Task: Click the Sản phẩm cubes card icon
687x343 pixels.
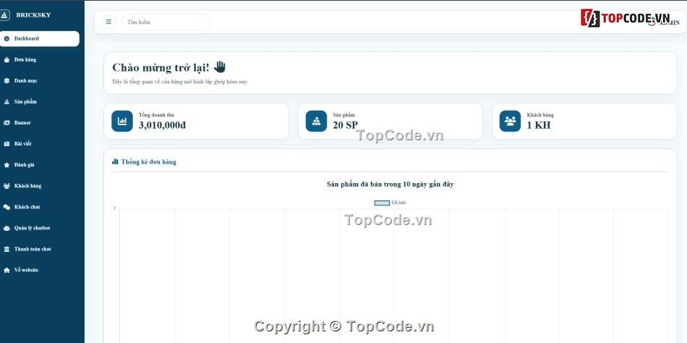Action: [x=316, y=121]
